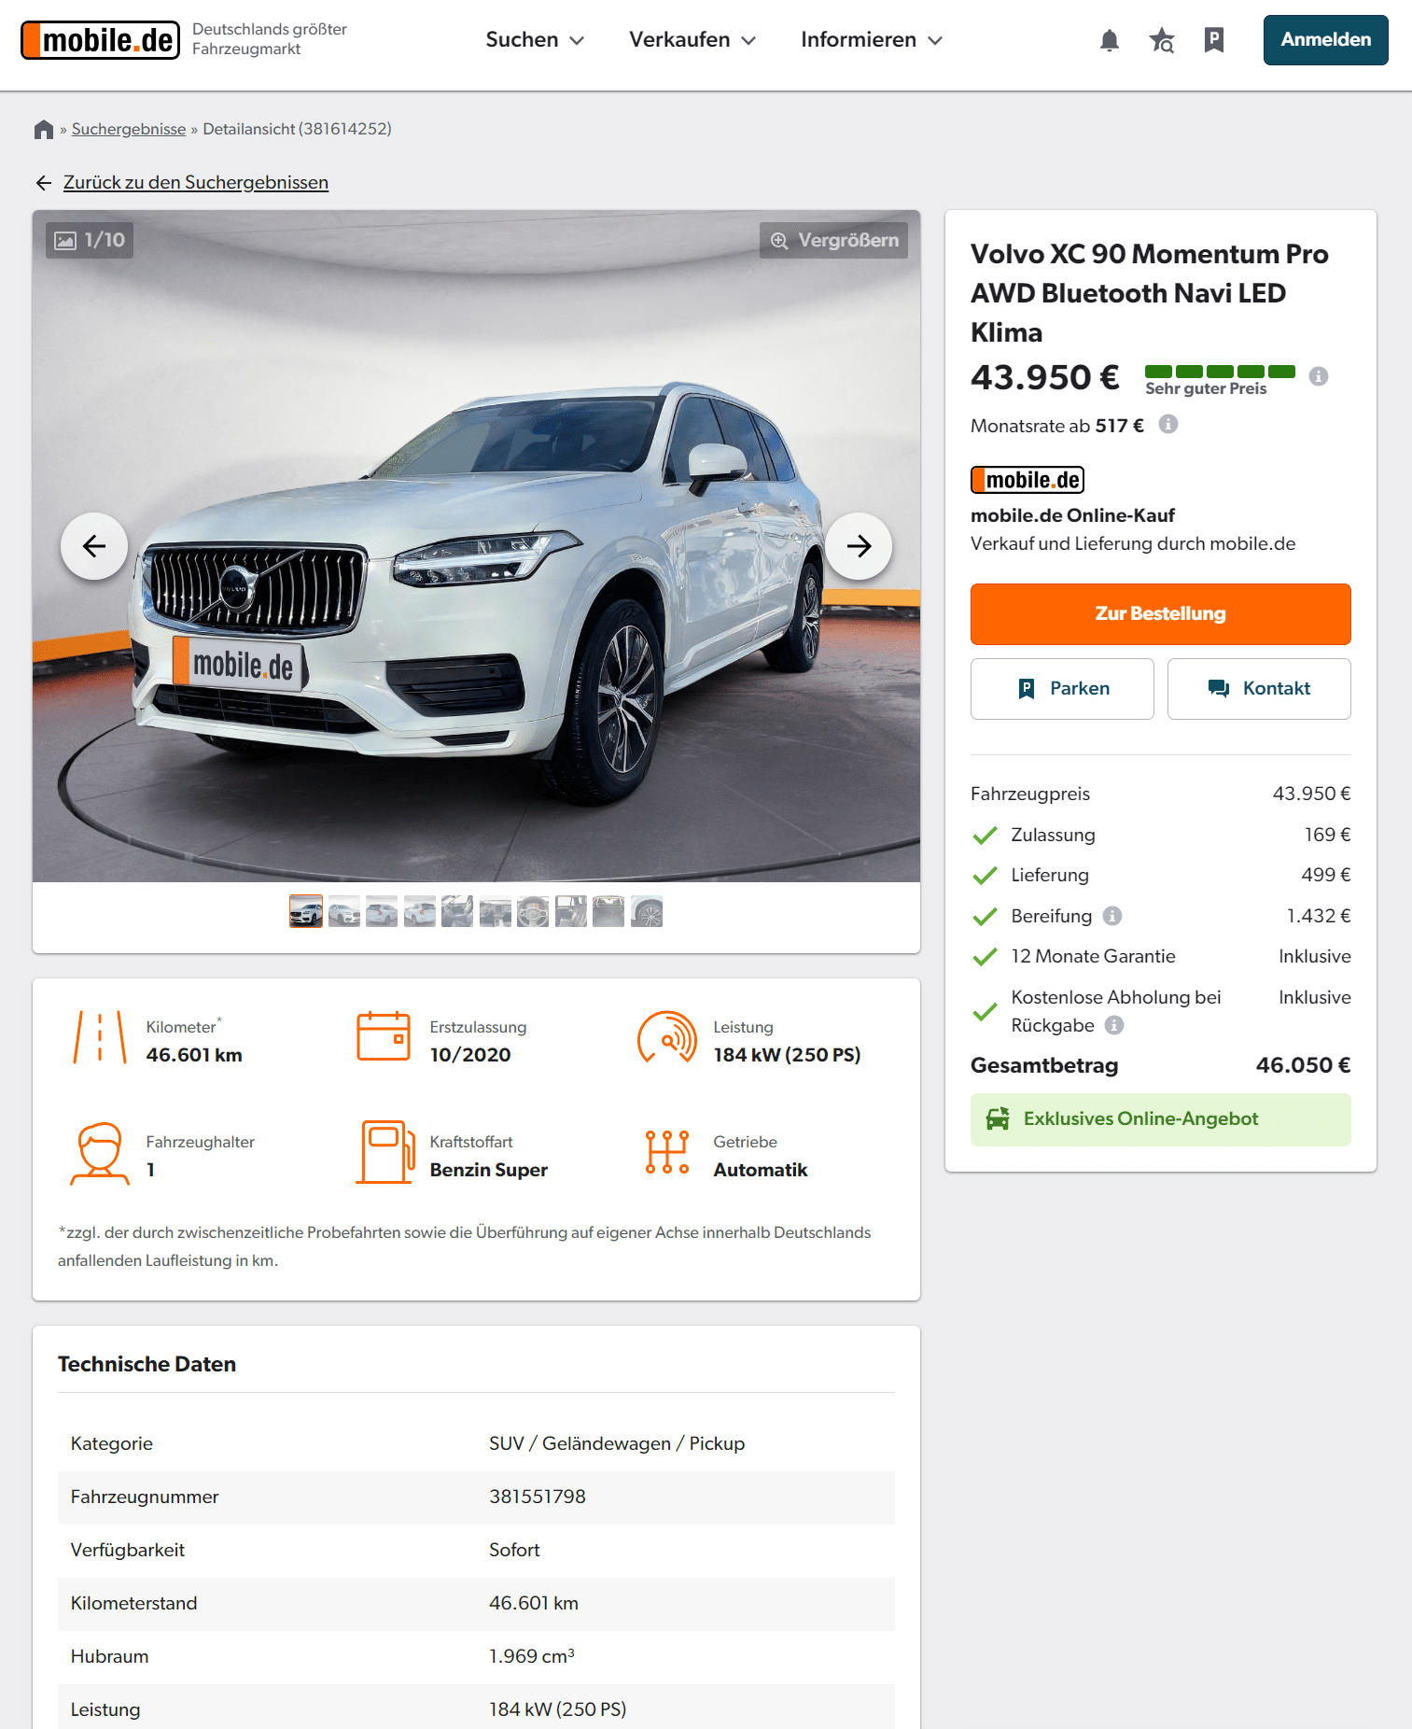This screenshot has height=1729, width=1412.
Task: Click the home breadcrumb icon
Action: pos(44,129)
